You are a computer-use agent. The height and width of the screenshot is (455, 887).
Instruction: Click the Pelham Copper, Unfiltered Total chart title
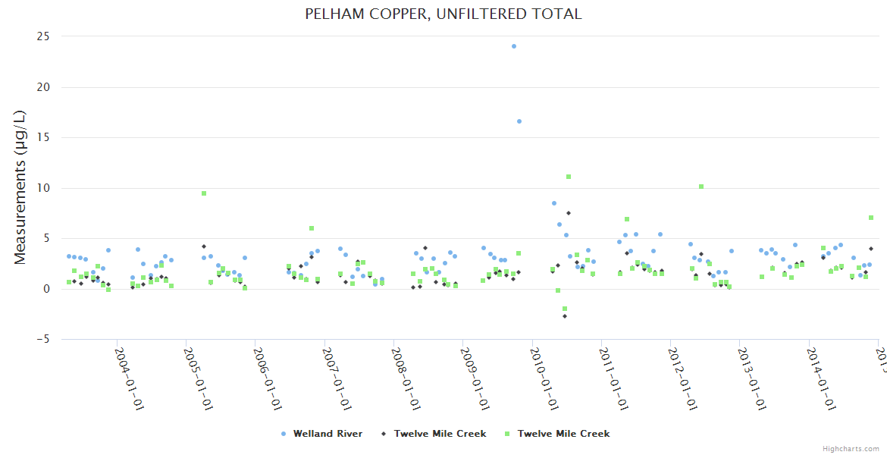[443, 14]
